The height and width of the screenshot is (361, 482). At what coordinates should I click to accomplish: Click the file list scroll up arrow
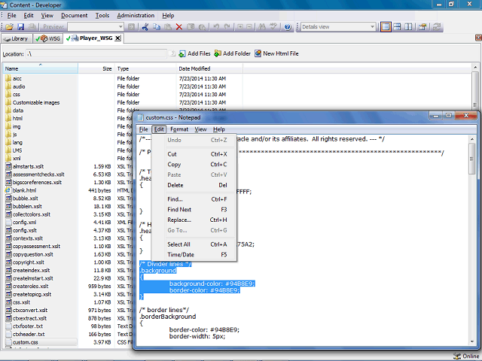[x=475, y=67]
